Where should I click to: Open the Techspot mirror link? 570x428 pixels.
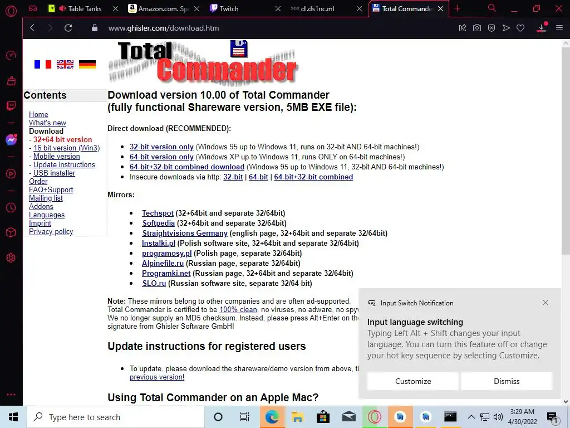tap(158, 213)
